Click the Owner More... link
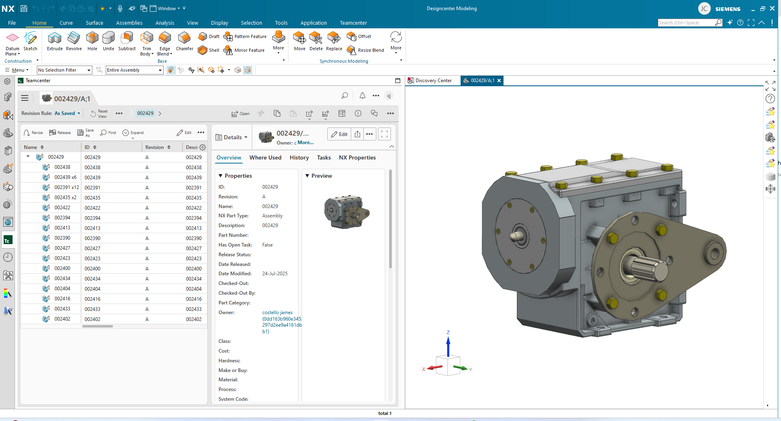 coord(305,142)
